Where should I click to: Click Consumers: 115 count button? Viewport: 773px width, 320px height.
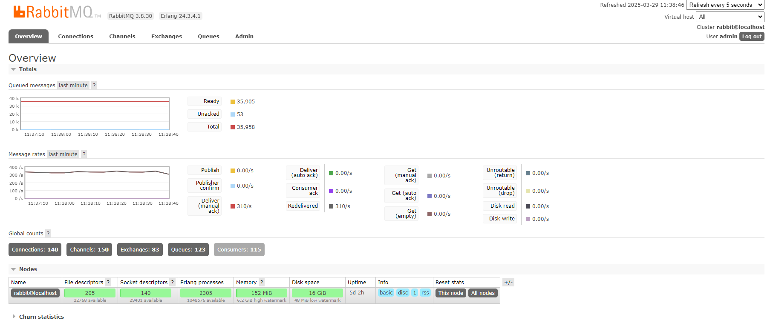239,249
